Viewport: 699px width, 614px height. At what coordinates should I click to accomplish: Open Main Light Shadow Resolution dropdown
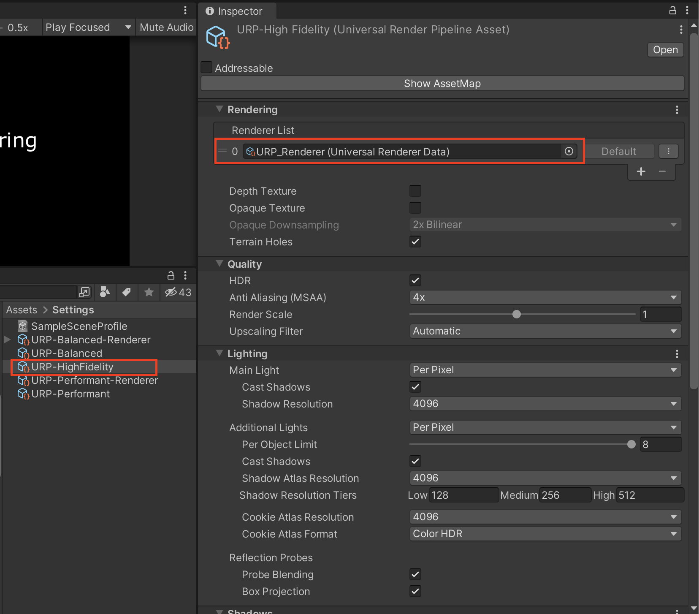coord(545,404)
